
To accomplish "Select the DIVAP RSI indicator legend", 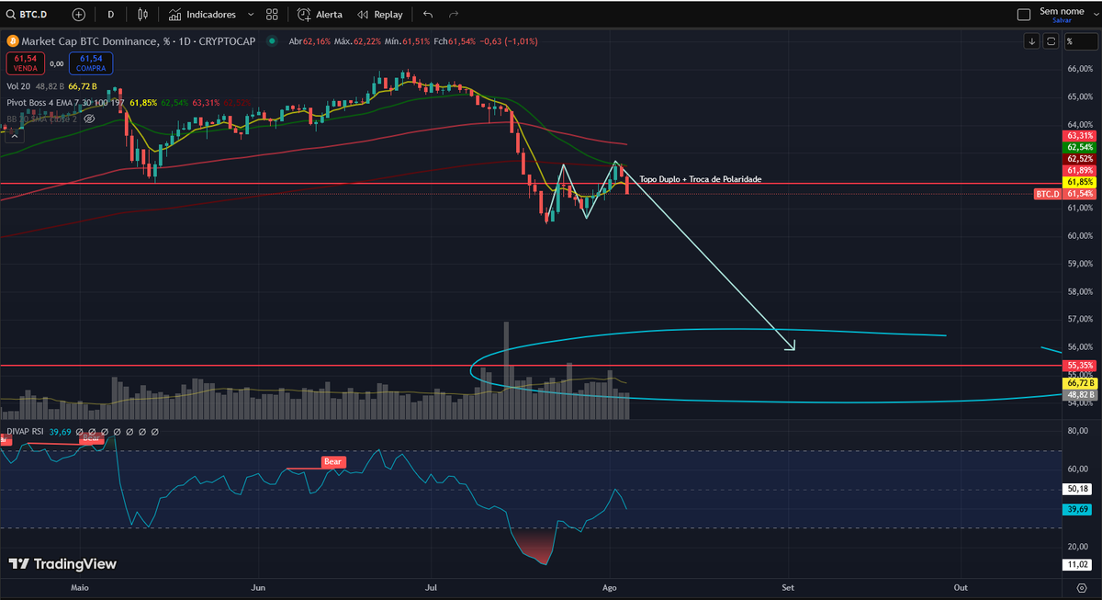I will (24, 431).
